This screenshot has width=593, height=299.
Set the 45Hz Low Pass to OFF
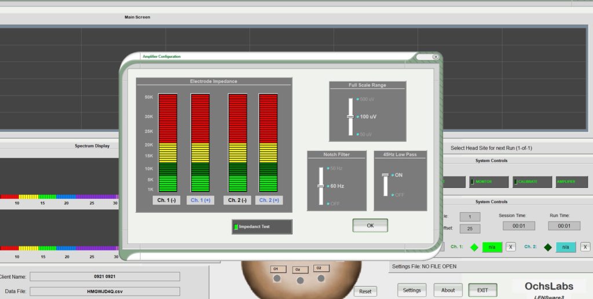tap(399, 195)
